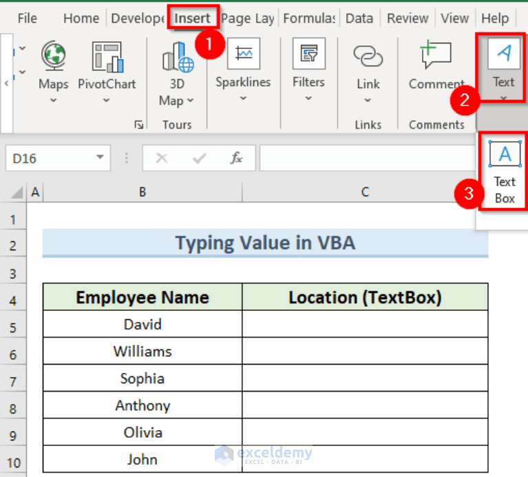Open the Name Box dropdown arrow

click(x=100, y=157)
